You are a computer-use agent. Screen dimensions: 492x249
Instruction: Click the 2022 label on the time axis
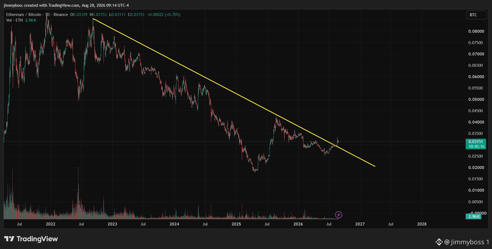[50, 224]
